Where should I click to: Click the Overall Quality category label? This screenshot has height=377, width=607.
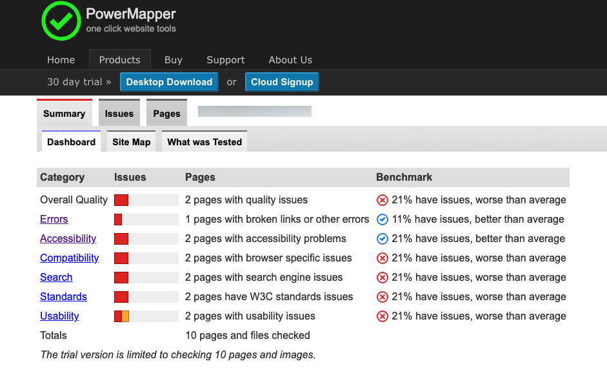pos(74,200)
